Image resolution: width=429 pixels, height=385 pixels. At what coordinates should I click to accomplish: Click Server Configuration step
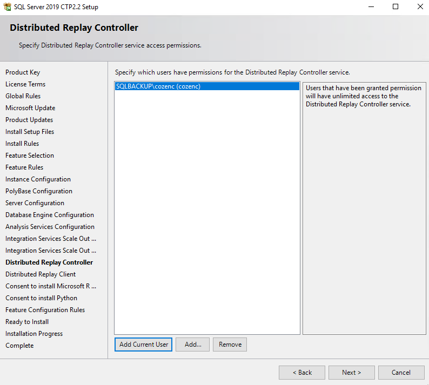point(35,203)
